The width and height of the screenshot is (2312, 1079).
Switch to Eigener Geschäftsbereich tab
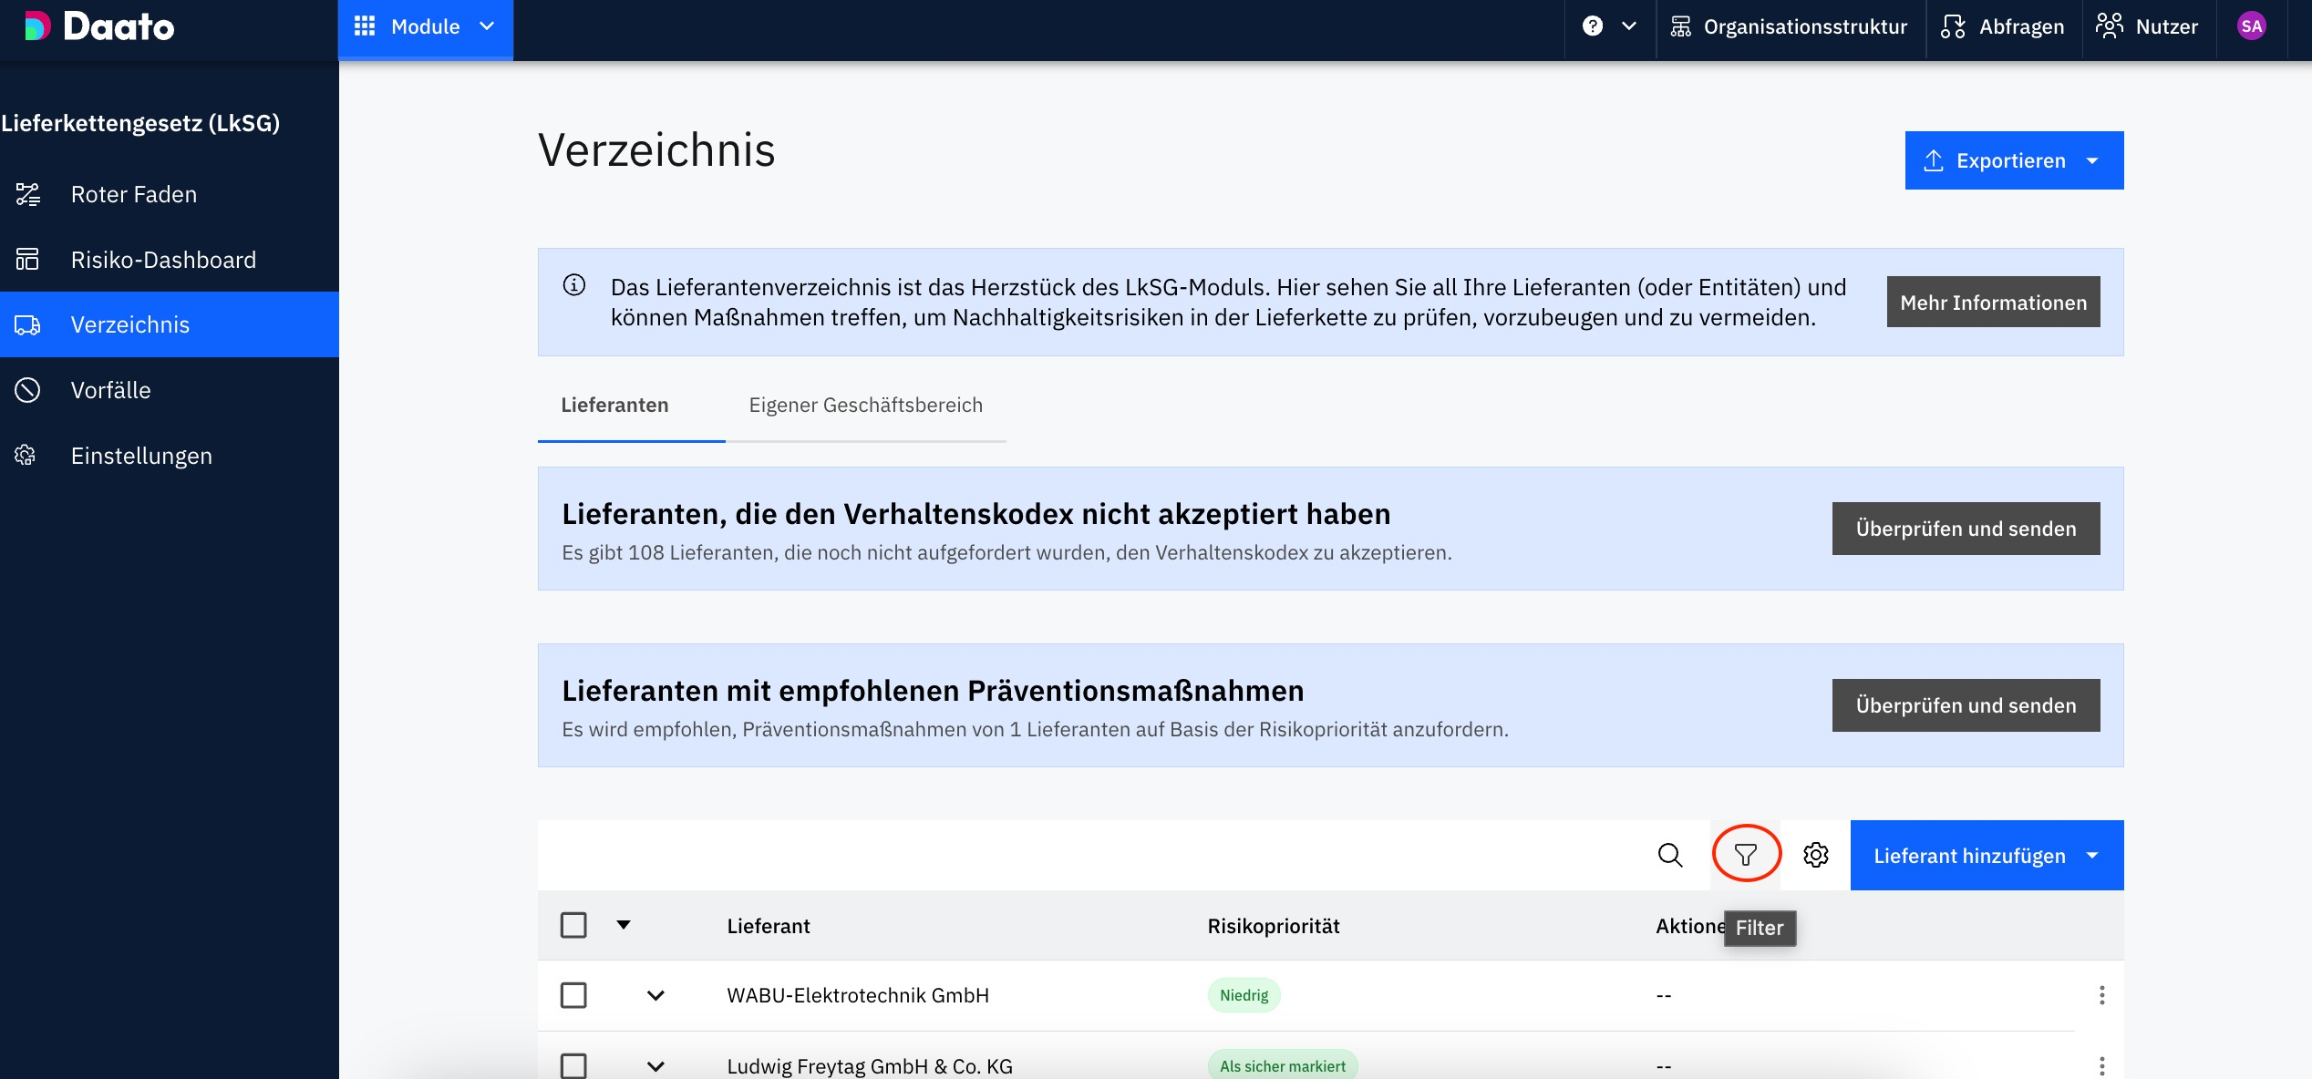865,406
